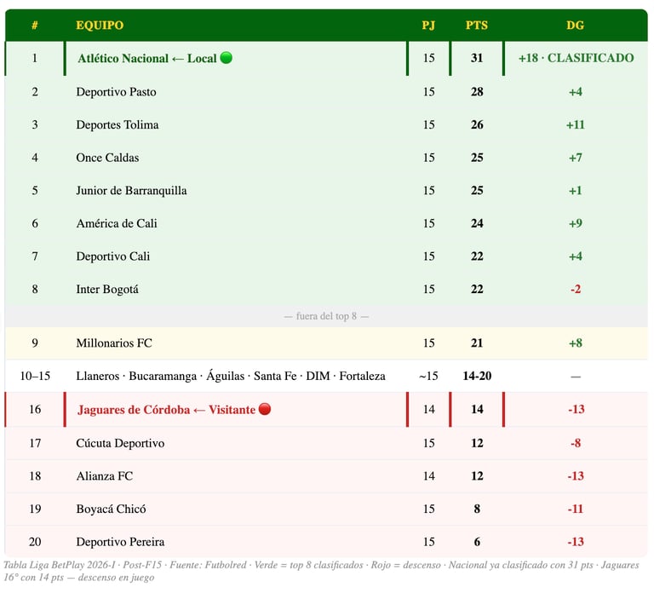Click the red circle next to Jaguares de Córdoba

(x=265, y=410)
